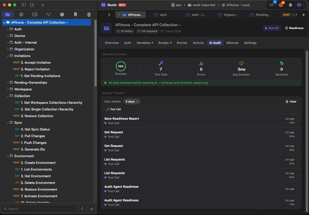Open the globe environments icon in the sidebar toolbar

click(x=21, y=14)
